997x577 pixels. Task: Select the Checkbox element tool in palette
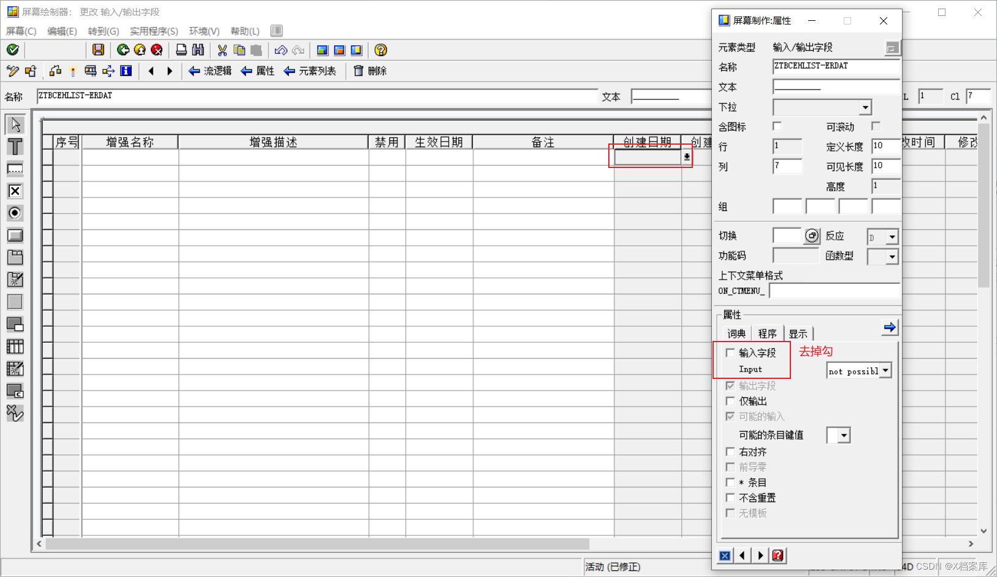[x=15, y=191]
